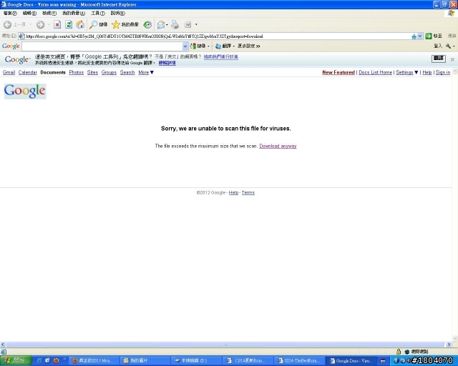Click the Help link in top right header
The height and width of the screenshot is (366, 458).
tap(427, 72)
